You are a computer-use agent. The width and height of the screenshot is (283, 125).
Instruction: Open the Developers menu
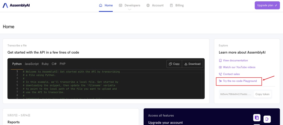coord(129,5)
